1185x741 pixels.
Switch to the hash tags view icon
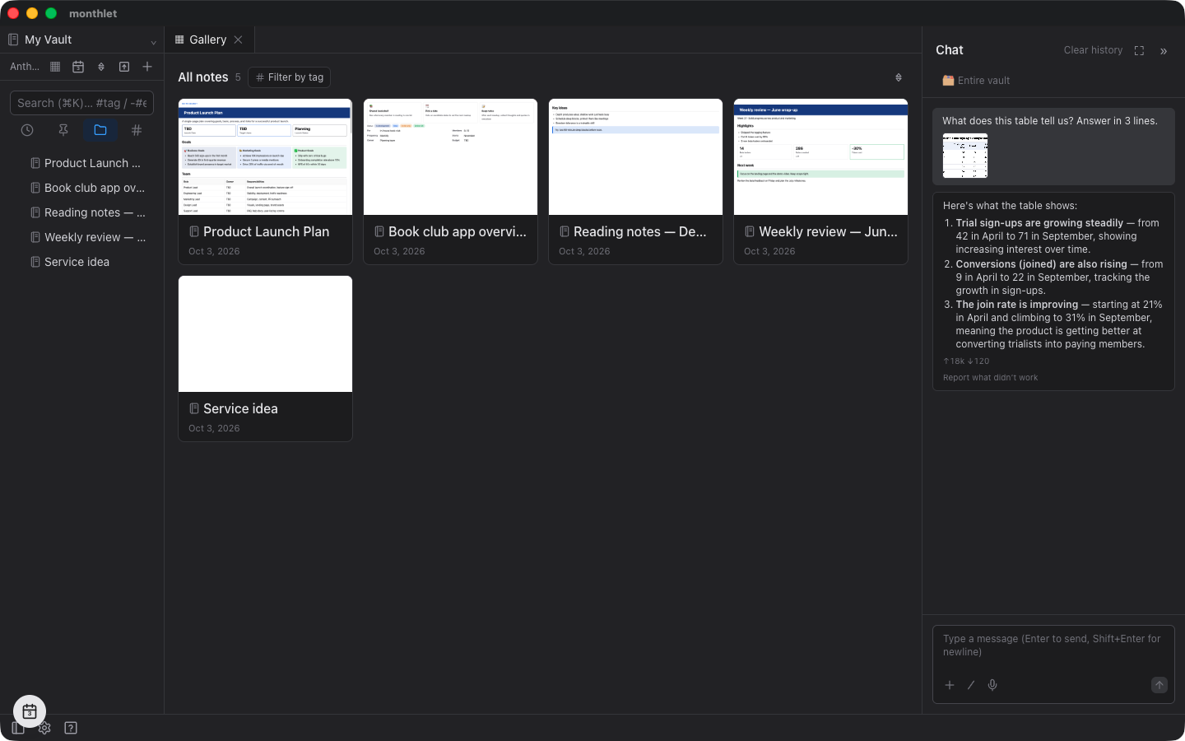[x=137, y=130]
